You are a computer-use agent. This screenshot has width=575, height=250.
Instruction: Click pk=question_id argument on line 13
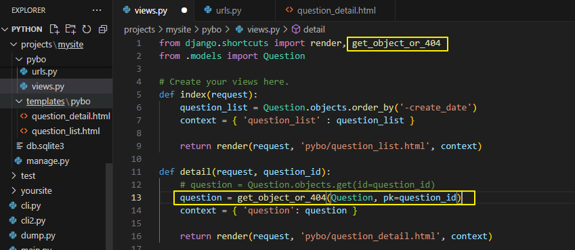[419, 198]
